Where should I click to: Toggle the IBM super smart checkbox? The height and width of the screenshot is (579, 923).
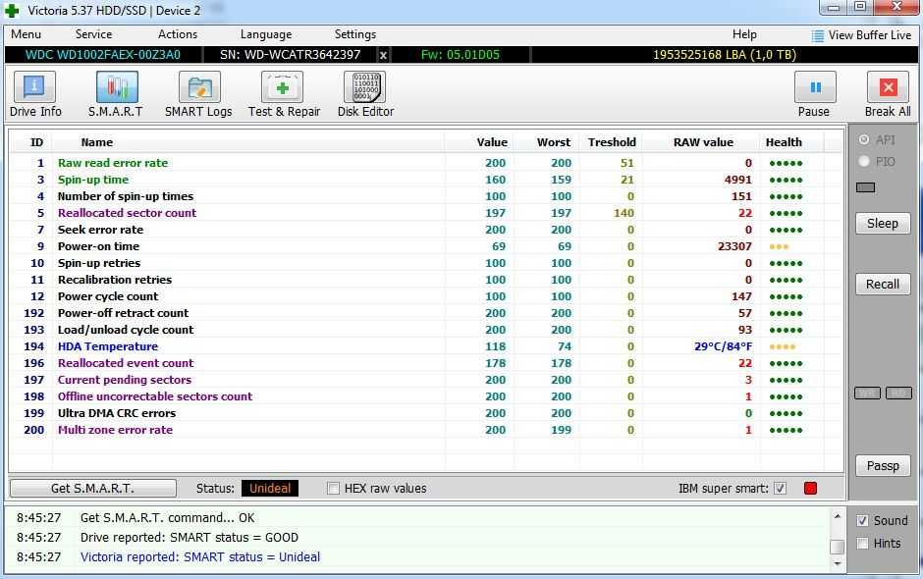click(x=780, y=489)
